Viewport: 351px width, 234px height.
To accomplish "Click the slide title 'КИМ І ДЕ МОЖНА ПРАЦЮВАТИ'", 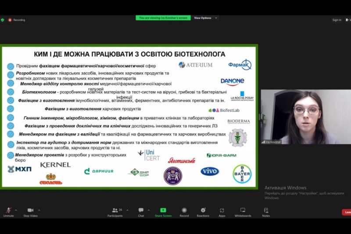I will (x=129, y=54).
